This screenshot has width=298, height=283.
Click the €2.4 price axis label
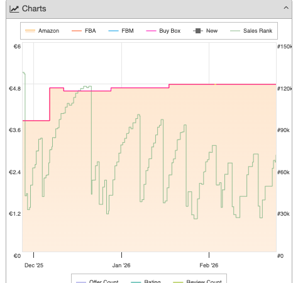(x=14, y=172)
